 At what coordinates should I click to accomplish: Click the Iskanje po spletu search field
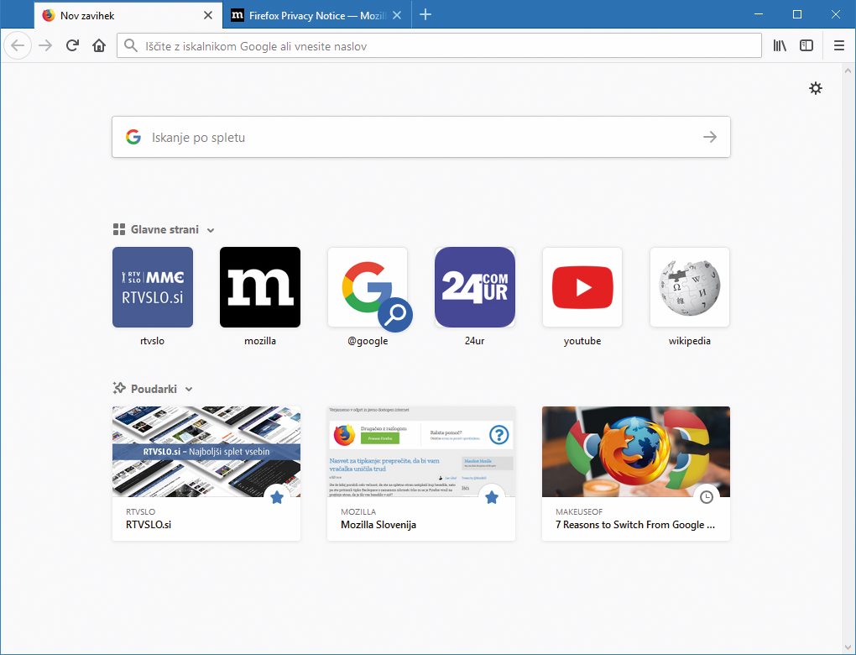coord(421,137)
